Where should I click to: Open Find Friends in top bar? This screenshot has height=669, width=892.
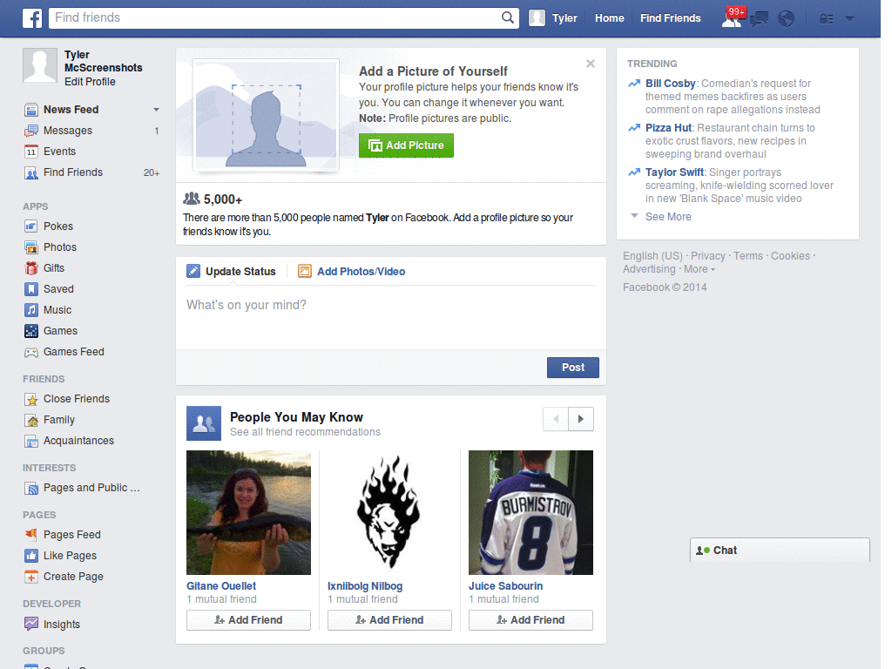(670, 18)
